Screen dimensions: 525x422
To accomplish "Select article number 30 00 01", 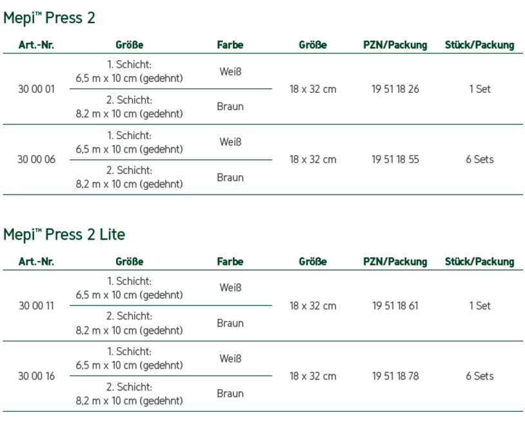I will click(36, 89).
